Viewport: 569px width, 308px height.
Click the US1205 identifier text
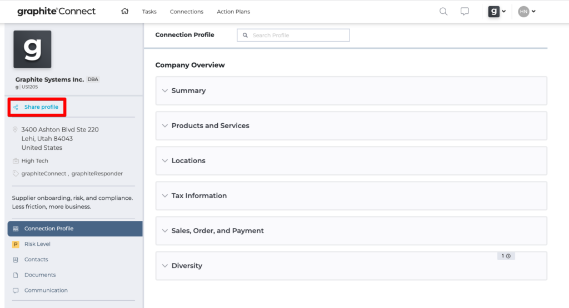30,87
